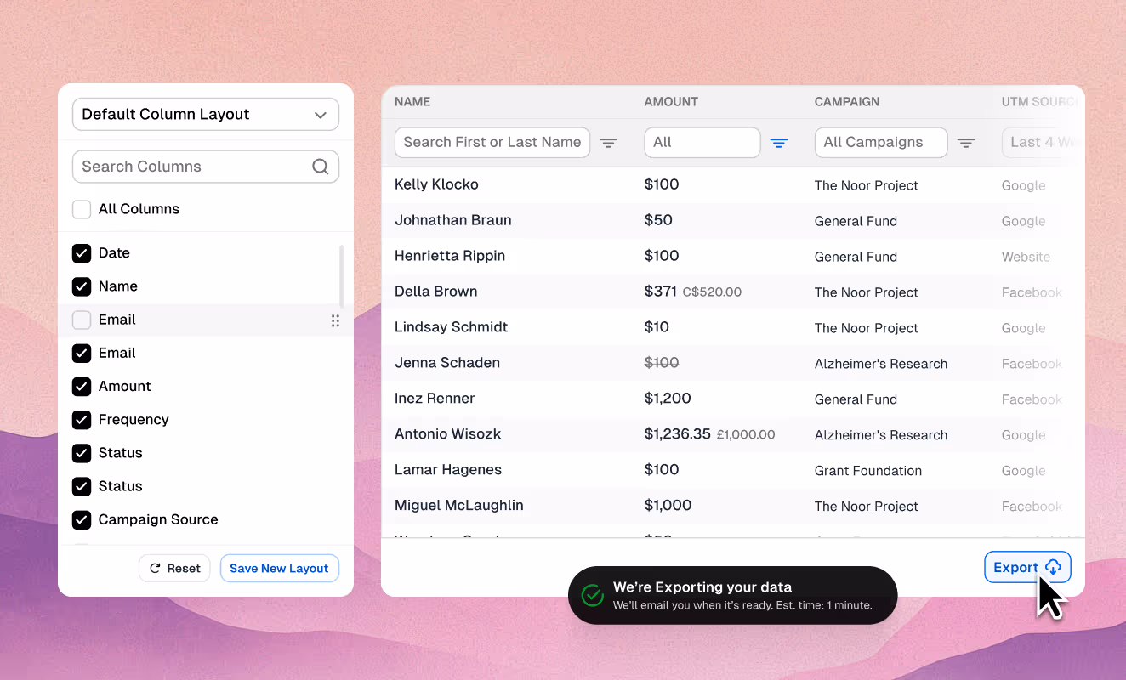This screenshot has height=680, width=1126.
Task: Select donor Johnathan Braun
Action: (453, 220)
